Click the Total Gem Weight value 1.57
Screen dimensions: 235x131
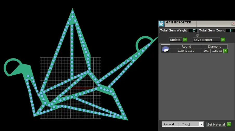pyautogui.click(x=193, y=30)
